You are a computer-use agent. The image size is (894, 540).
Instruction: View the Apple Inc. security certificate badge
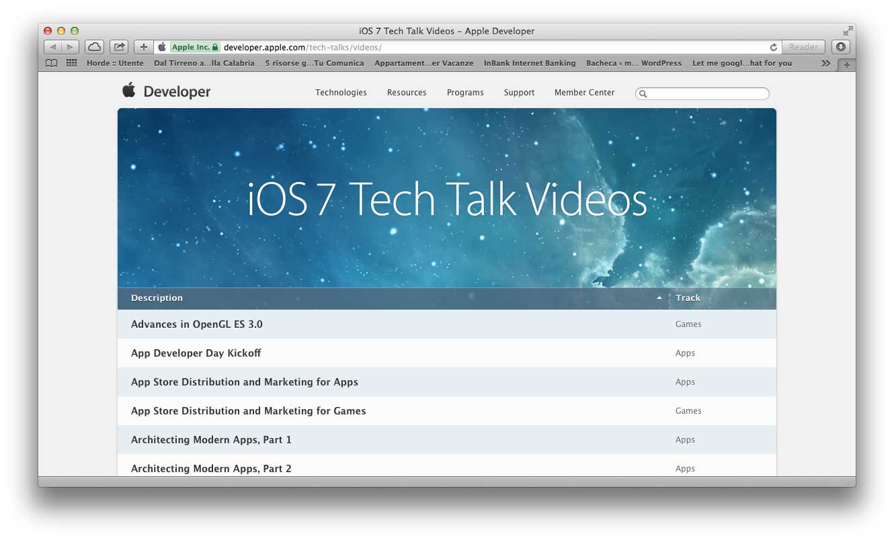coord(195,47)
